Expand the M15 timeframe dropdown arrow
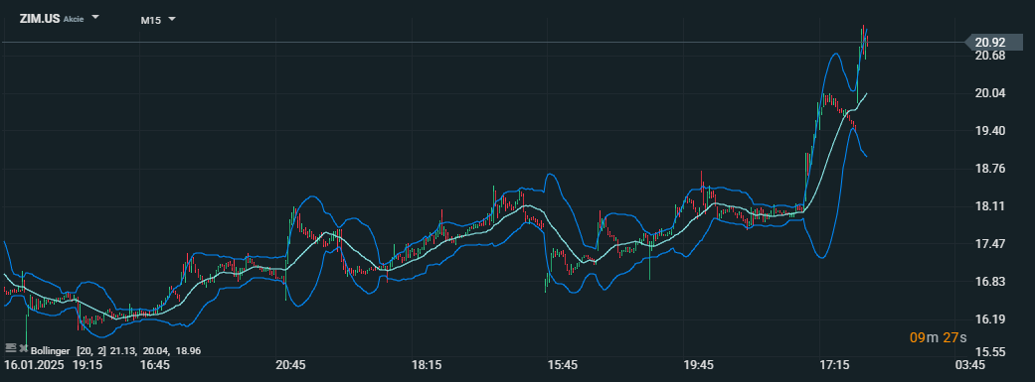Viewport: 1035px width, 382px height. [172, 19]
